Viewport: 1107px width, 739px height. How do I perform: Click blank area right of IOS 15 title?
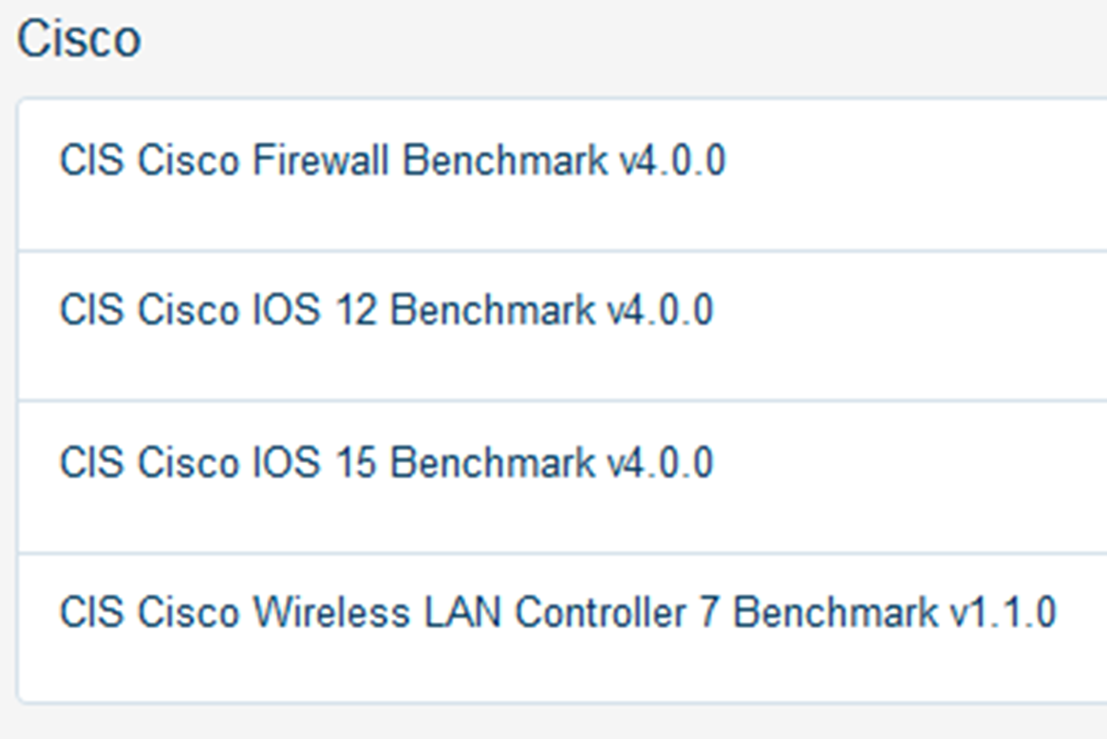(910, 463)
